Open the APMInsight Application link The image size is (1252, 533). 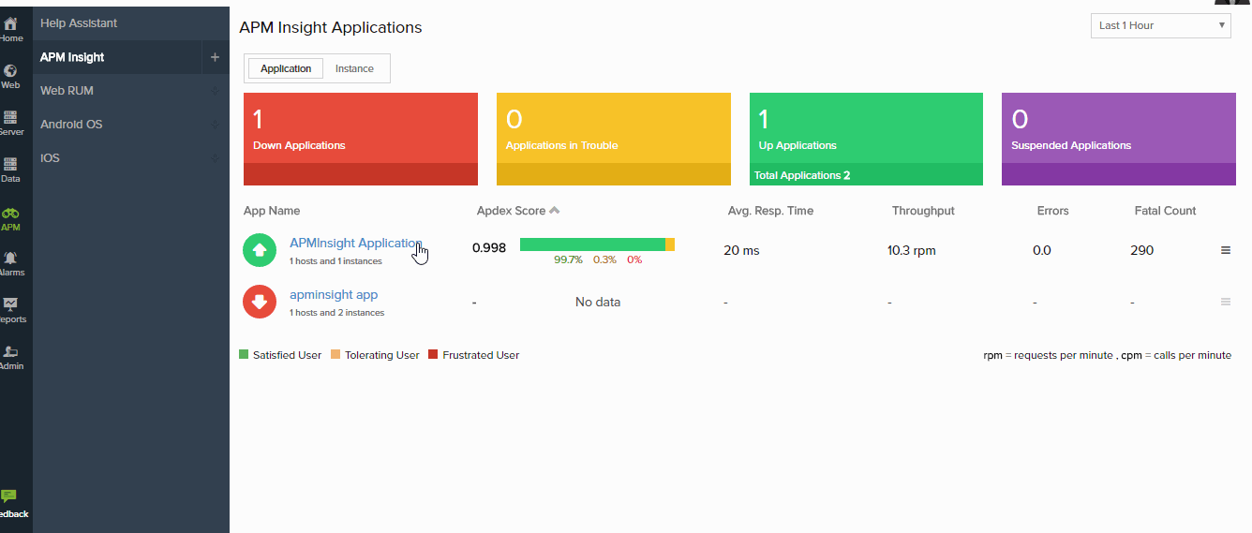click(354, 243)
